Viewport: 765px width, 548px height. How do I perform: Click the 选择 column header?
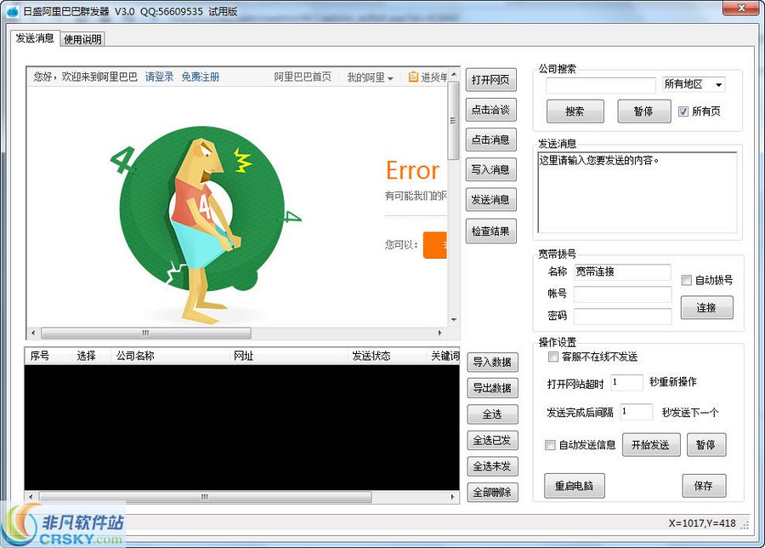click(91, 356)
